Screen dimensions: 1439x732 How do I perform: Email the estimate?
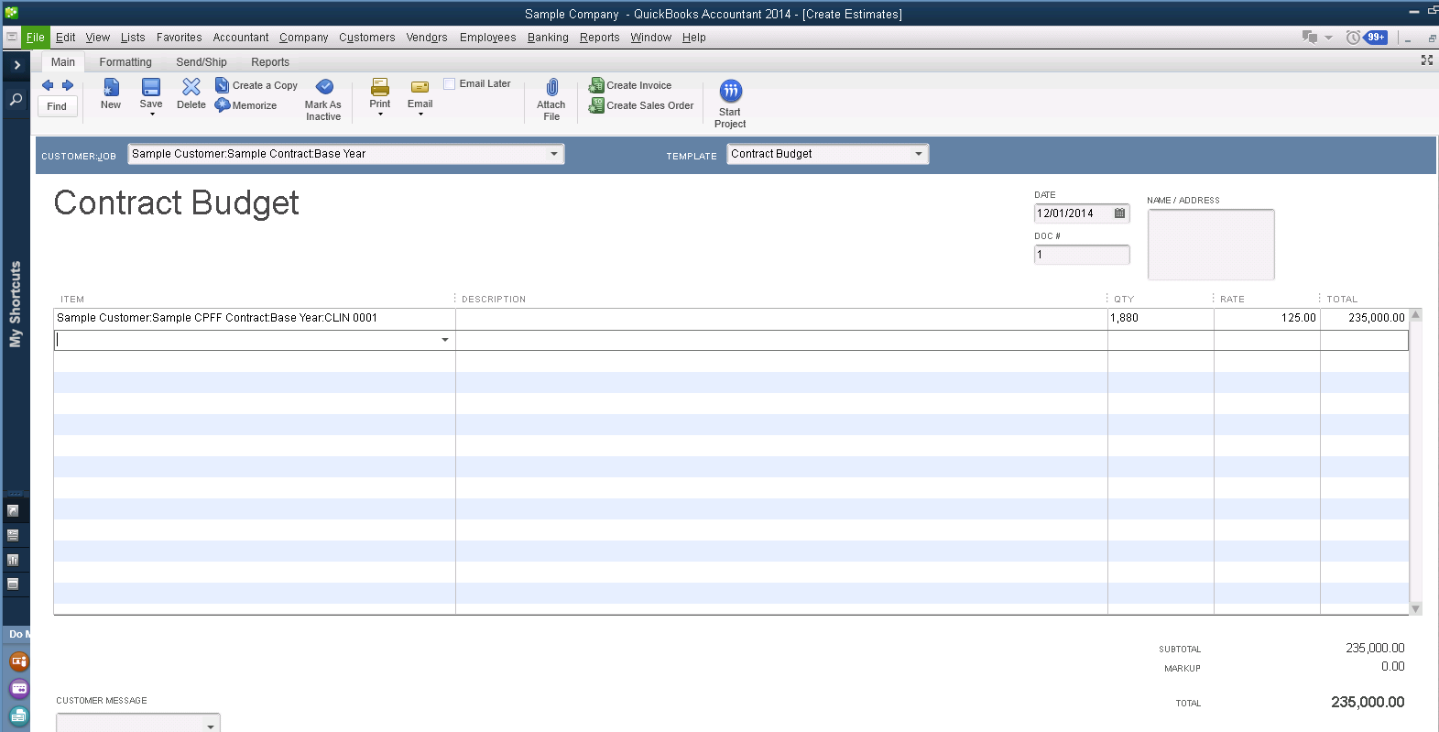(x=420, y=88)
